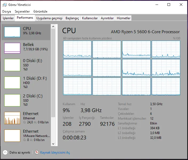Click the 92176 Tanıtıcılar count
Screen dimensions: 188x160
(x=107, y=124)
